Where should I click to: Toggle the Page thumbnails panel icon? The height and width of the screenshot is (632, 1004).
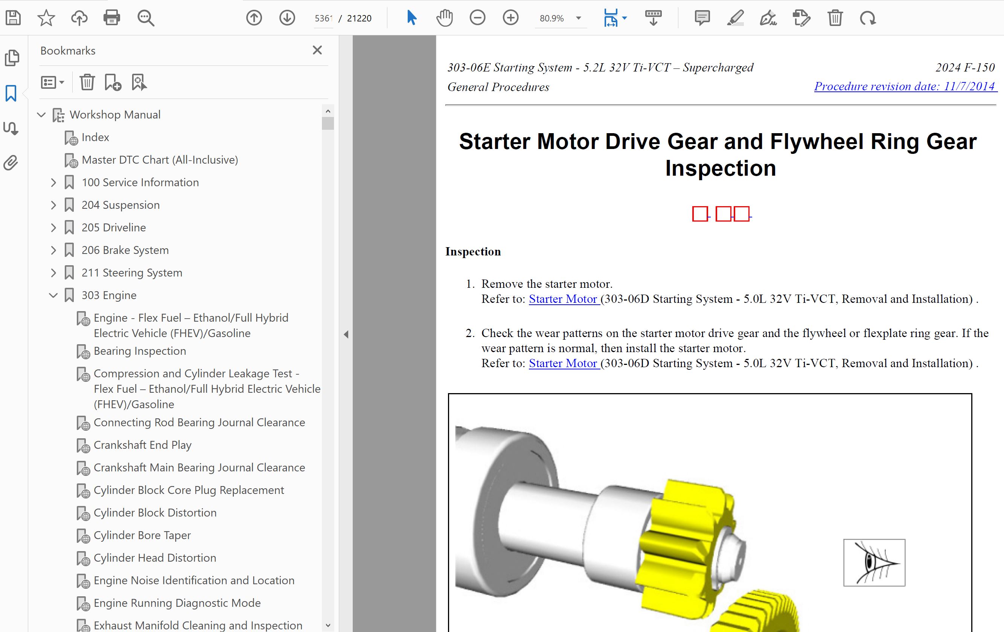coord(12,58)
